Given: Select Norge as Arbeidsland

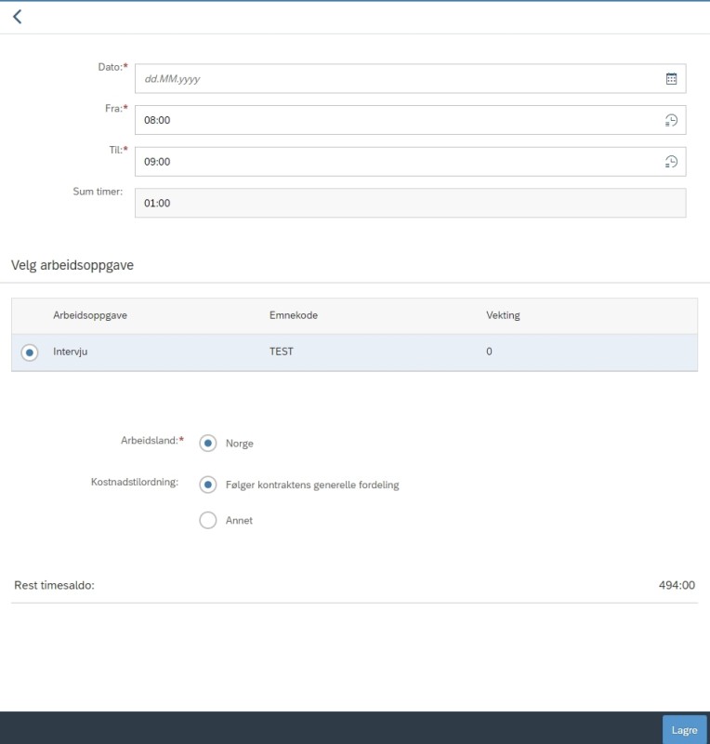Looking at the screenshot, I should (x=208, y=444).
